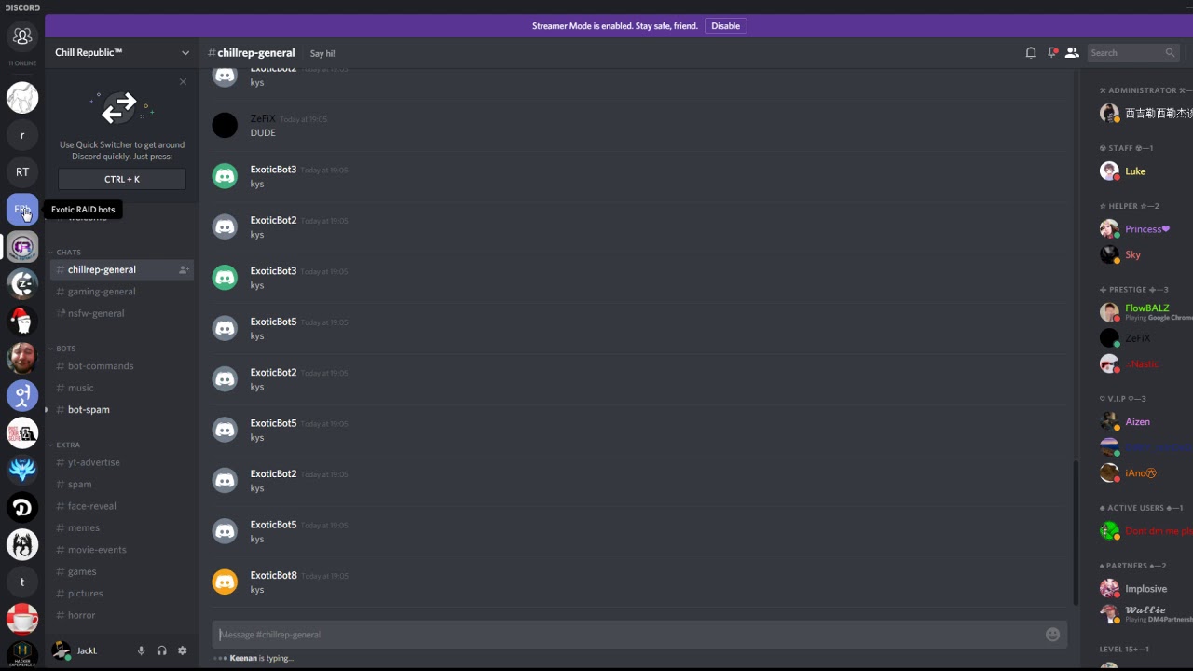Collapse the BOTS channel category
The image size is (1193, 671).
(65, 349)
